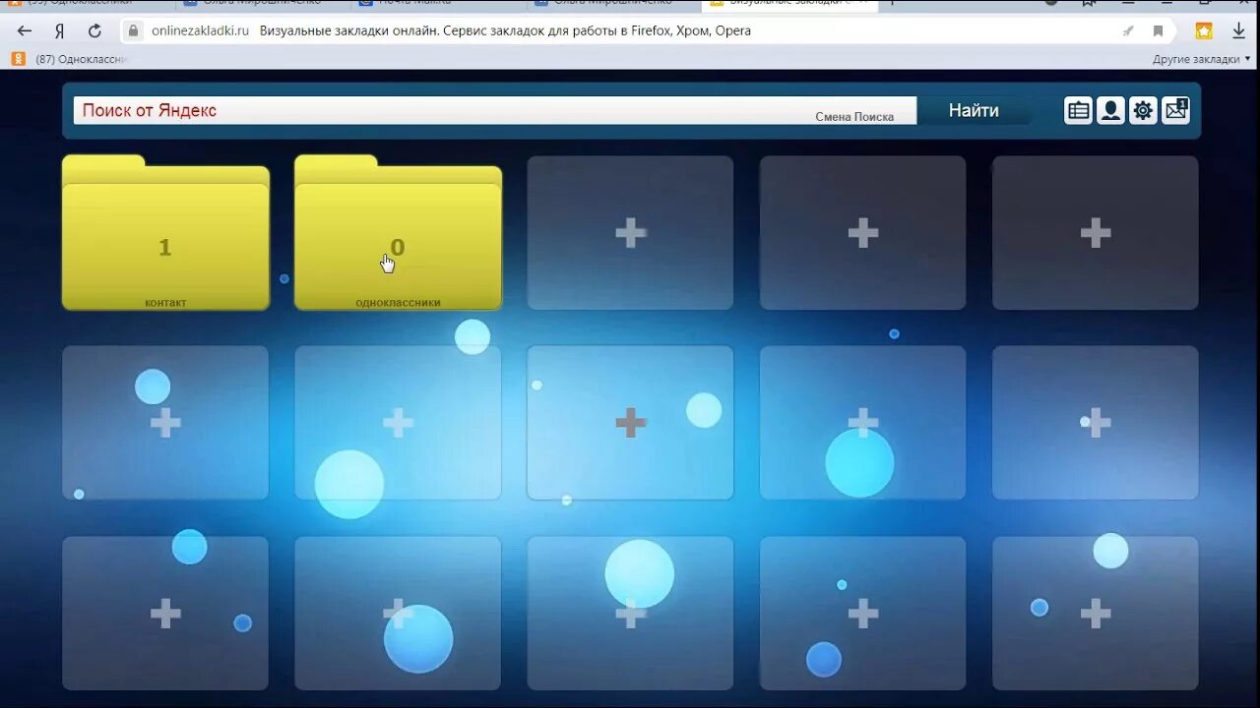Screen dimensions: 1260x708
Task: Reload the page with refresh icon
Action: (x=94, y=30)
